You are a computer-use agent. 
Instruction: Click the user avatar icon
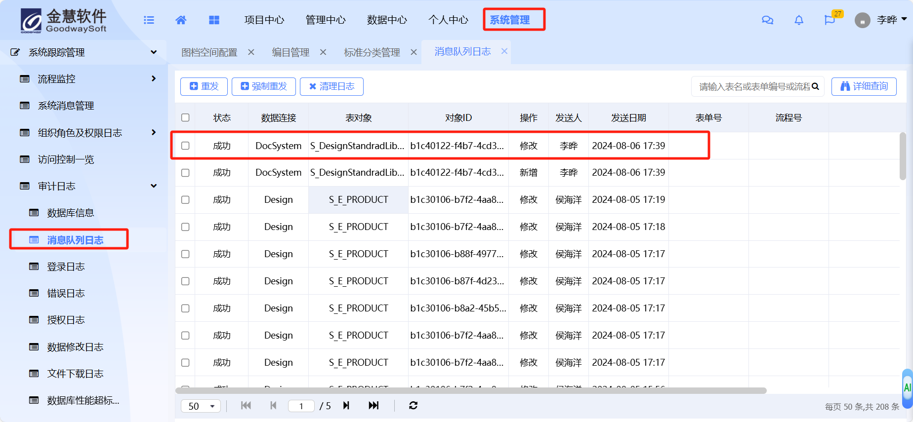tap(863, 20)
